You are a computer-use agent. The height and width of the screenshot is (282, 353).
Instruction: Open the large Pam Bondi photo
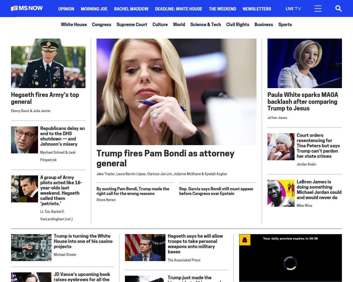pyautogui.click(x=176, y=92)
